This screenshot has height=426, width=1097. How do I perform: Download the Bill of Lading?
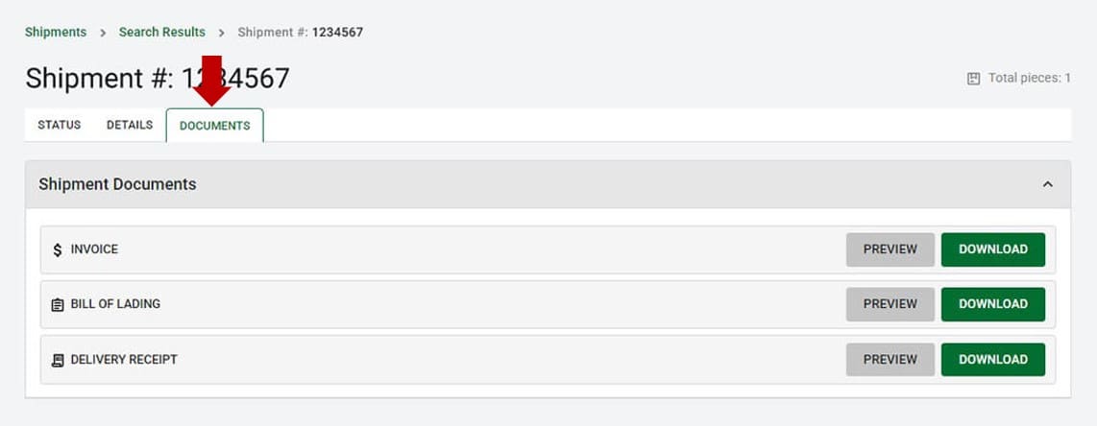point(992,304)
